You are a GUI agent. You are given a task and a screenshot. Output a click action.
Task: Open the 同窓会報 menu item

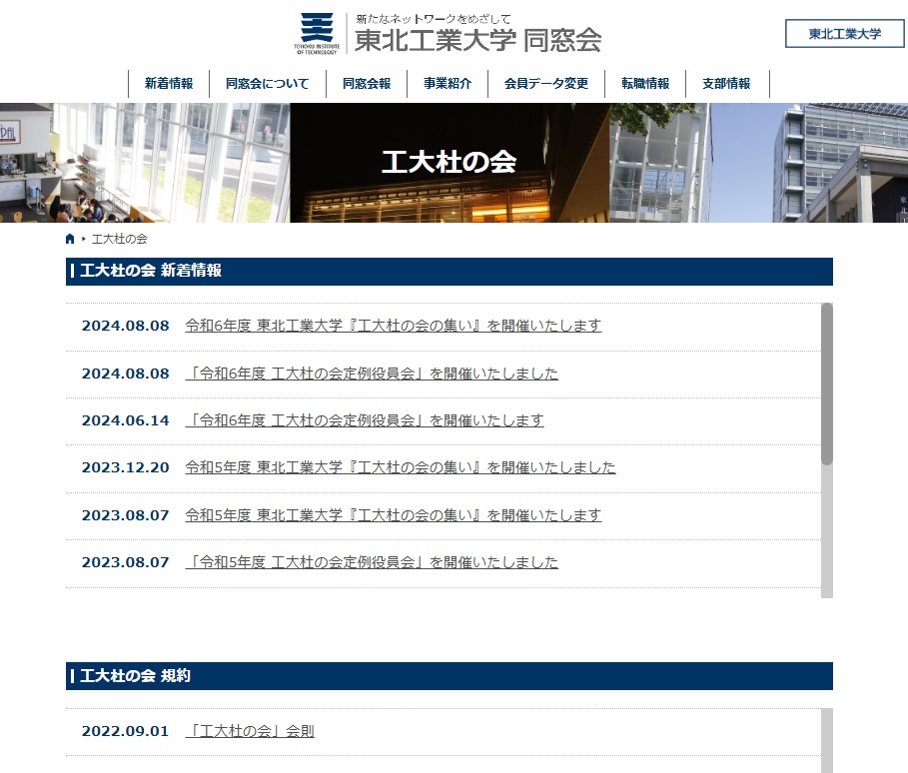pos(367,83)
